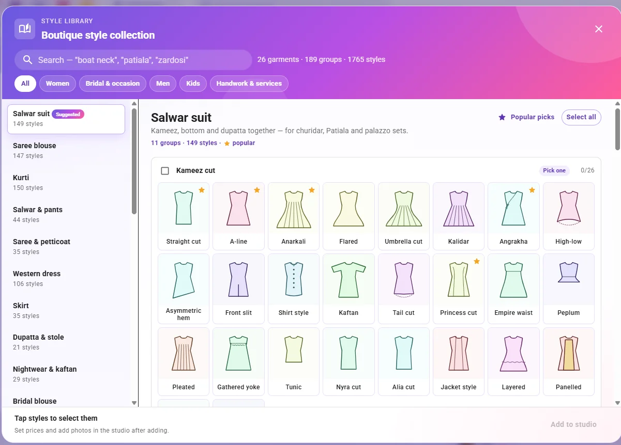The height and width of the screenshot is (445, 621).
Task: Pick the High-low style card
Action: tap(569, 216)
